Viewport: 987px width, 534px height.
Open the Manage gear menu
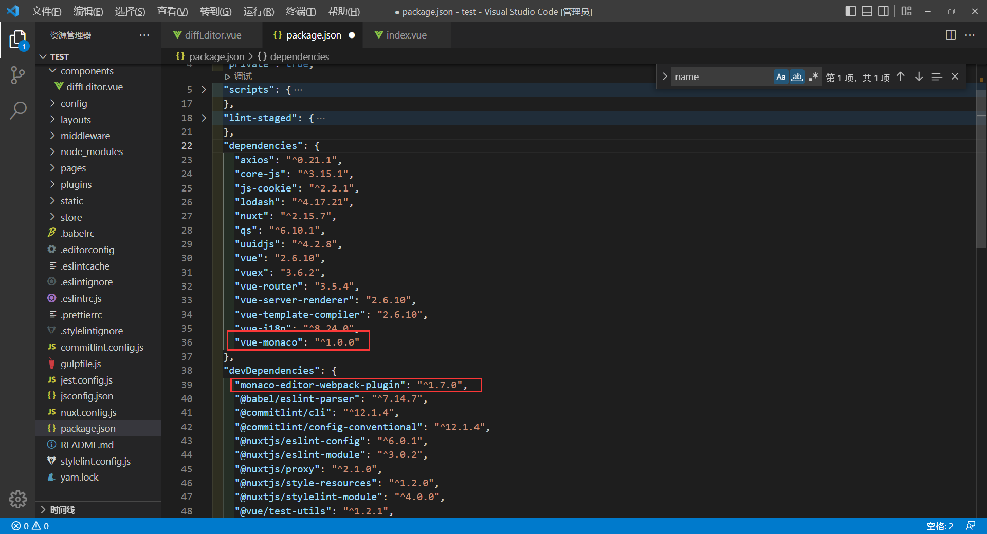point(17,499)
